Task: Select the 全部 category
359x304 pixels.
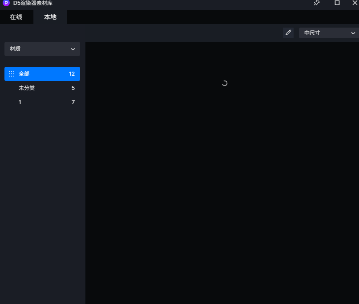Action: pyautogui.click(x=24, y=74)
